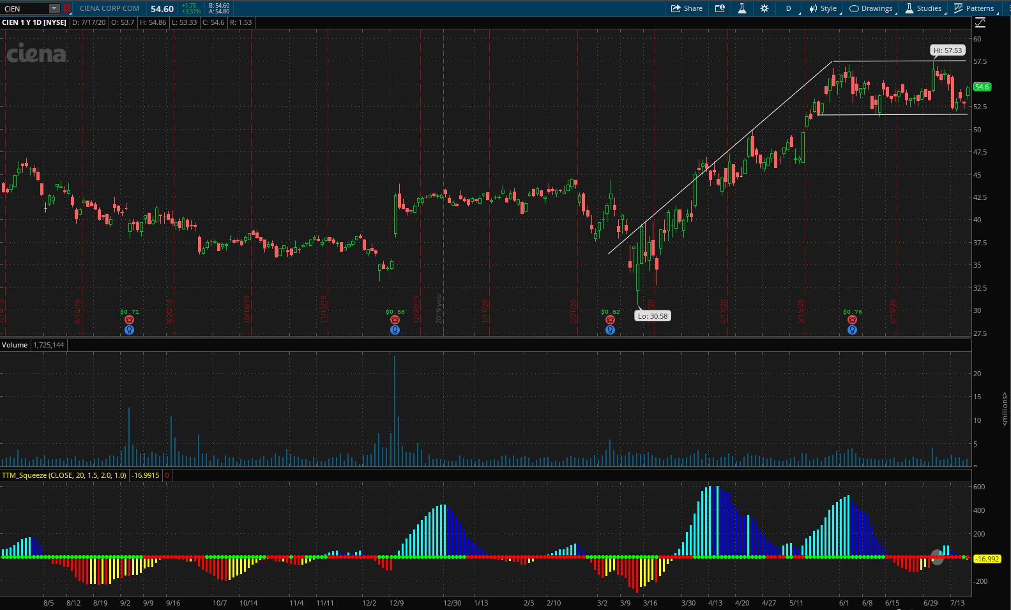Click the CIEN symbol input field

[25, 8]
